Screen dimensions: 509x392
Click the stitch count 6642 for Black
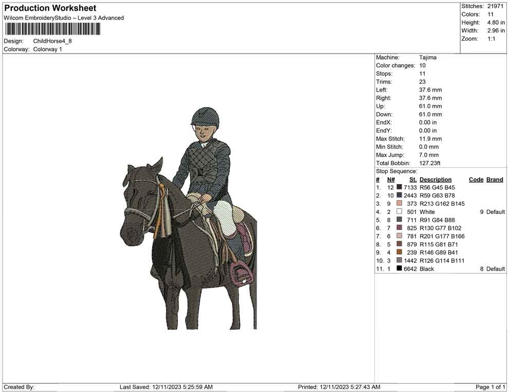[x=410, y=269]
